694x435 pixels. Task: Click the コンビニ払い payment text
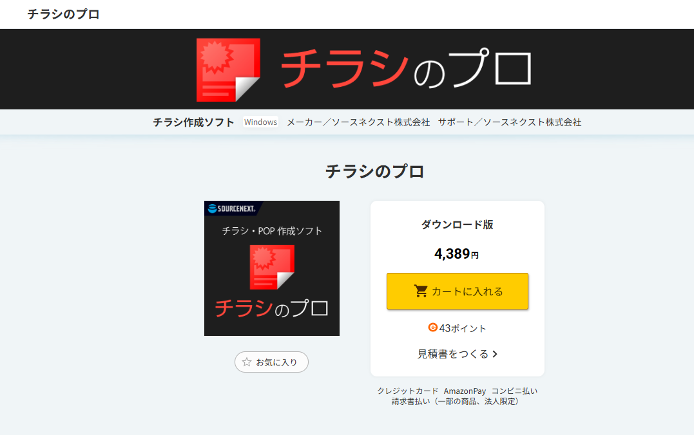[x=514, y=391]
